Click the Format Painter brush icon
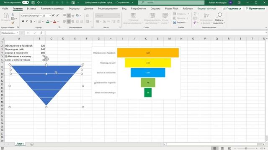 (13, 22)
